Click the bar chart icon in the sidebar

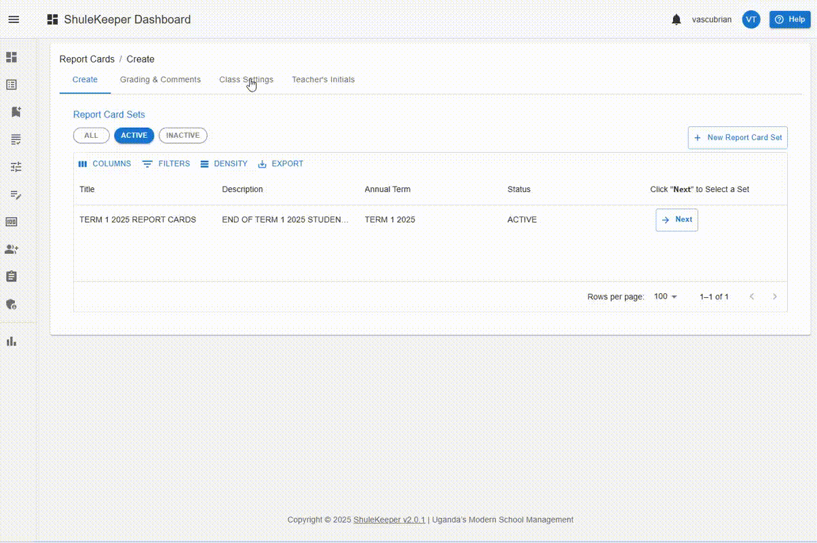pos(12,341)
